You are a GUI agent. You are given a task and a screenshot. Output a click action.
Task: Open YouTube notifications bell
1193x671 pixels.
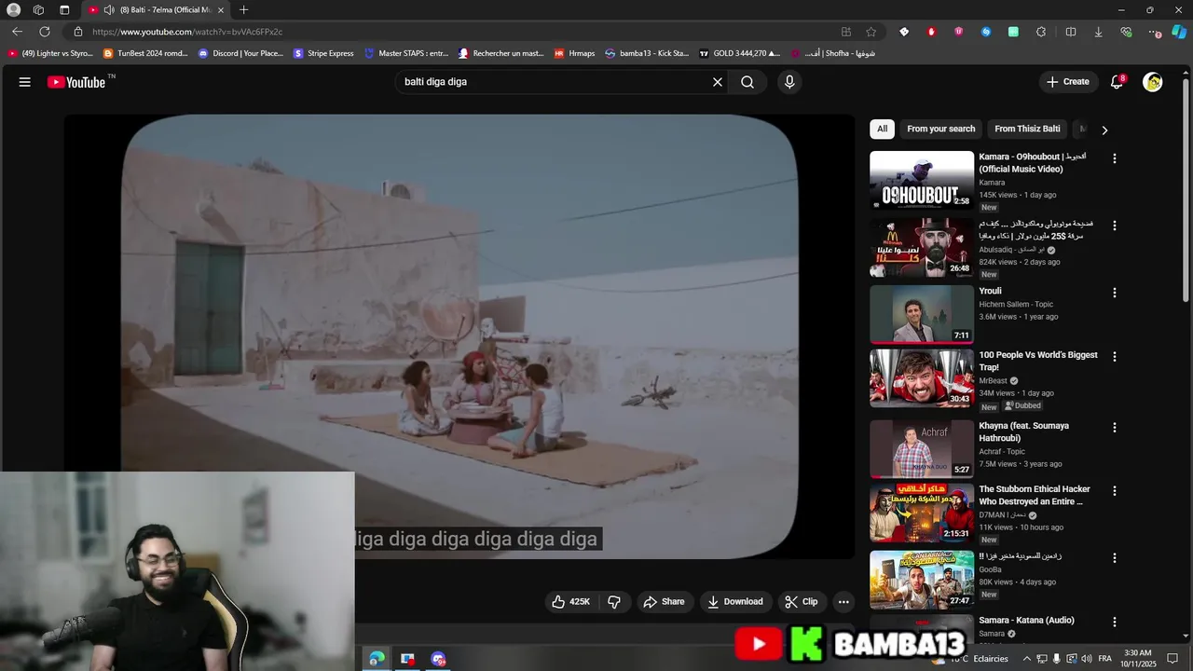1117,82
